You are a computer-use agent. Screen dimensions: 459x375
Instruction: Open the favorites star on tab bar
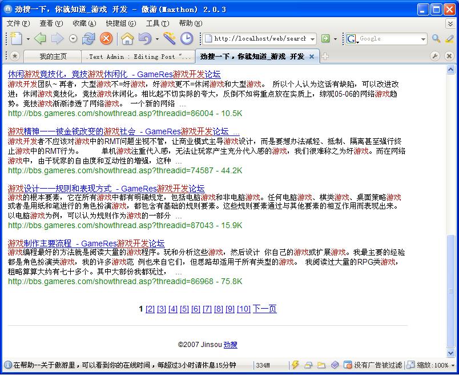[15, 56]
